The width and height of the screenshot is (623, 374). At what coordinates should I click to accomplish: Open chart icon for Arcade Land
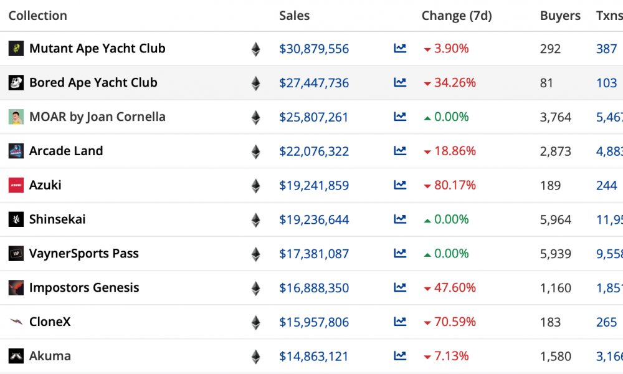coord(400,151)
